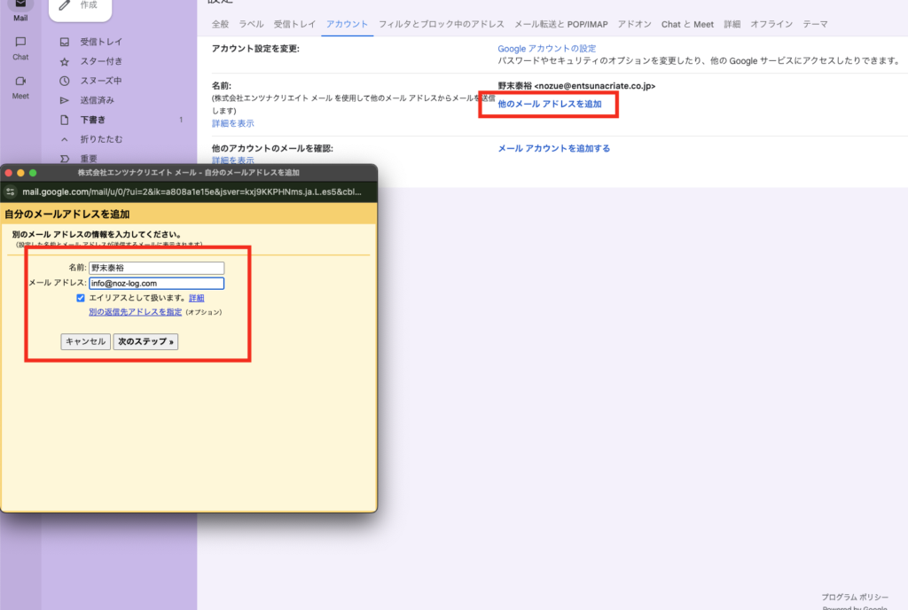The height and width of the screenshot is (610, 908).
Task: Toggle the エイリアスとして扱います checkbox
Action: click(x=81, y=298)
